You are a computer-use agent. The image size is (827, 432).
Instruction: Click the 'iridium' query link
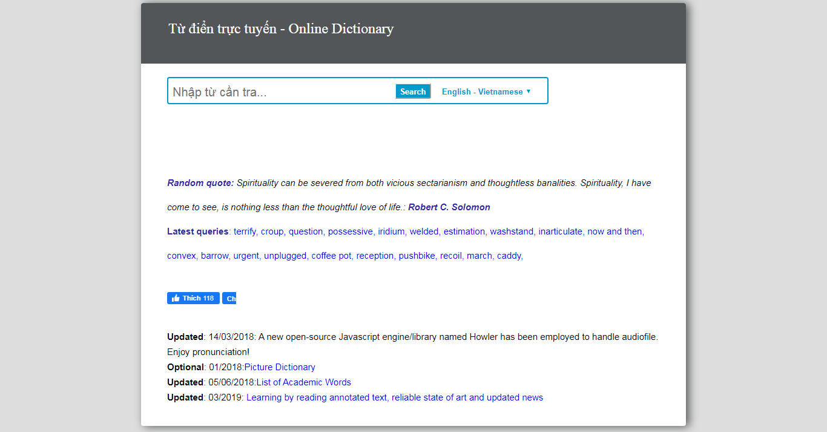pos(391,231)
